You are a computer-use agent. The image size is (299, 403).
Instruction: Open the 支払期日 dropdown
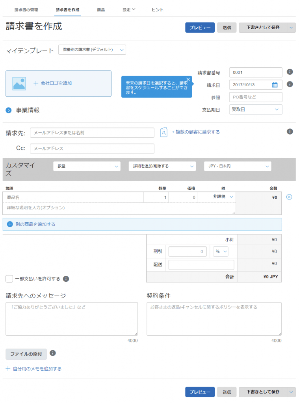[x=256, y=109]
